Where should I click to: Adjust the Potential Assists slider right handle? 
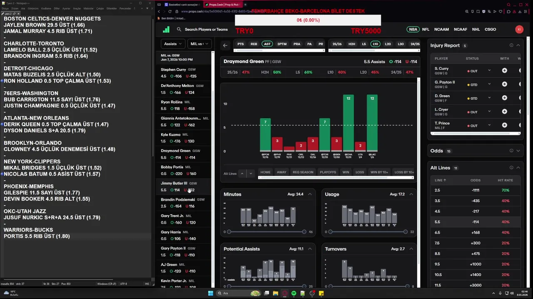(x=304, y=287)
